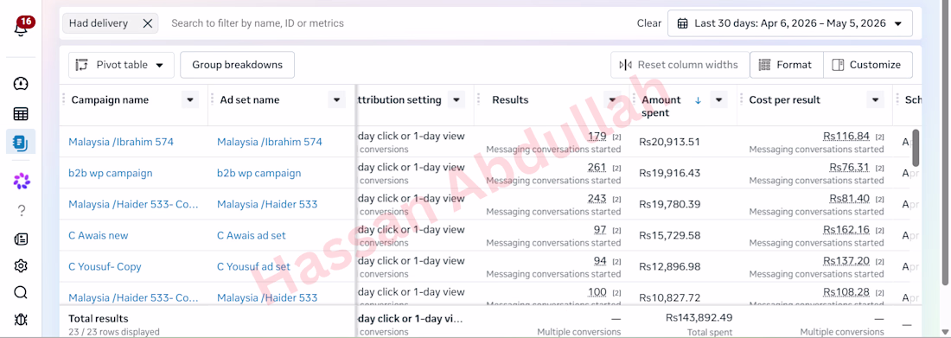951x338 pixels.
Task: Click the Pivot table layout icon
Action: tap(81, 65)
